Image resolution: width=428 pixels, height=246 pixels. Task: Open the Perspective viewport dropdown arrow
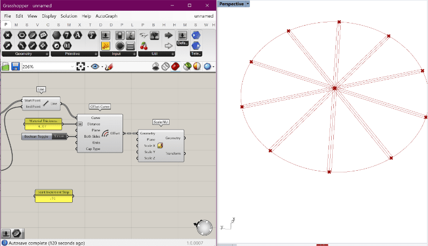[x=248, y=4]
